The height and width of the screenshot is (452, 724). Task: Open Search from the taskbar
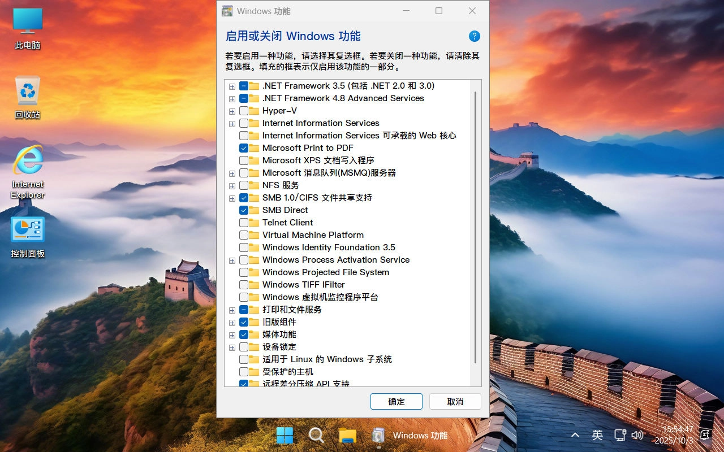tap(316, 435)
